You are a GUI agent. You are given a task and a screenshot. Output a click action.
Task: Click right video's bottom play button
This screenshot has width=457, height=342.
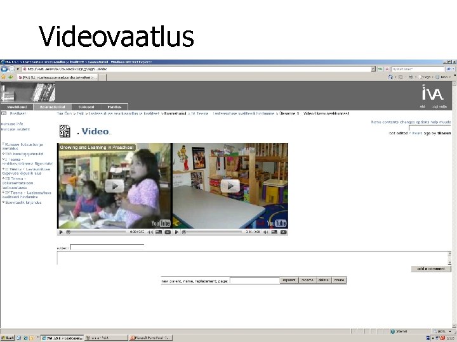[x=176, y=232]
